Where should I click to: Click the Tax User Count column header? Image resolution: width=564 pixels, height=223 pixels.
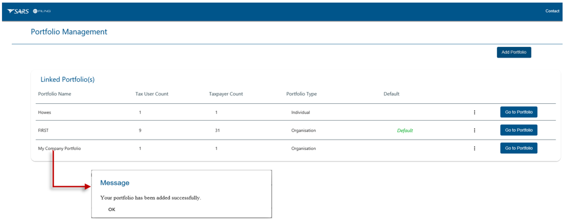151,94
